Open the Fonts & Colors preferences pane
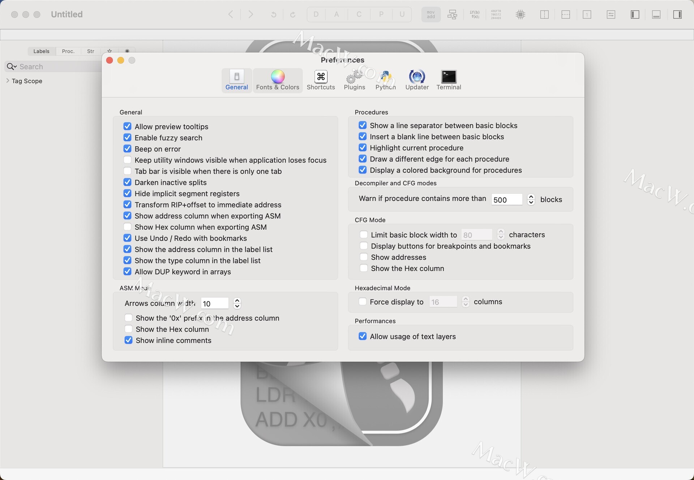694x480 pixels. (x=278, y=80)
